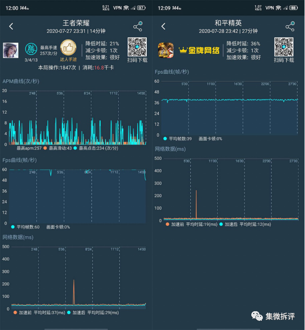Tap 最高apm:257 legend text

coord(29,148)
